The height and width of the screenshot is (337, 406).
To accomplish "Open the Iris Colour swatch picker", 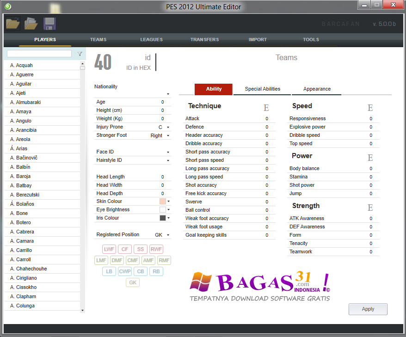I will click(165, 218).
